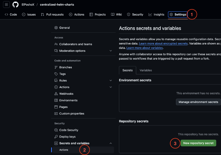Screen dimensions: 221x155
Task: Click the Rules icon in sidebar
Action: coord(56,80)
